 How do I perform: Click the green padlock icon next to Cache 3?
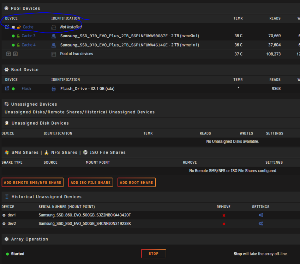pyautogui.click(x=18, y=36)
